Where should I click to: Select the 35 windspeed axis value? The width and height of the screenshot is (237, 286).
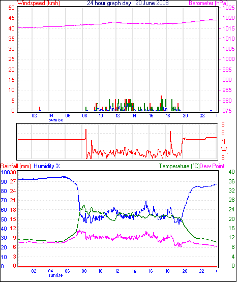tap(12, 39)
